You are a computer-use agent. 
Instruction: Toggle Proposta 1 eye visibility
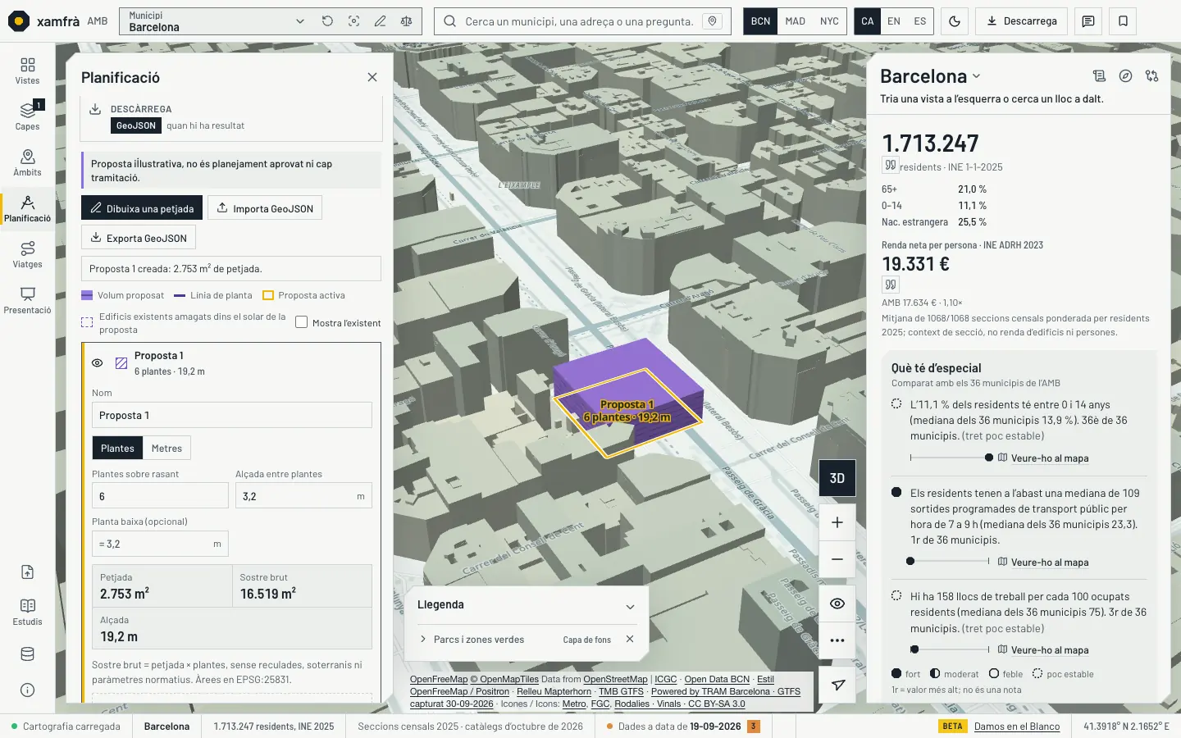pos(97,363)
